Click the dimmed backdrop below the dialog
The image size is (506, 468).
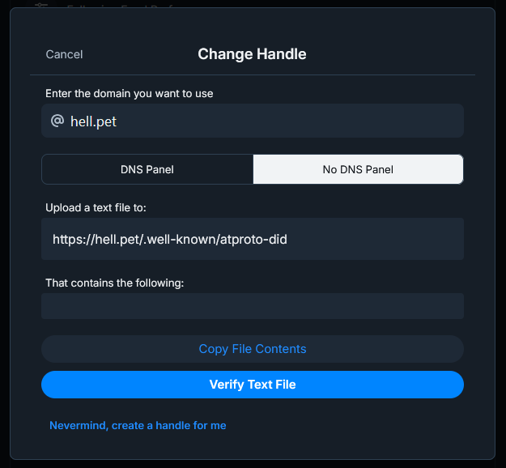(253, 465)
